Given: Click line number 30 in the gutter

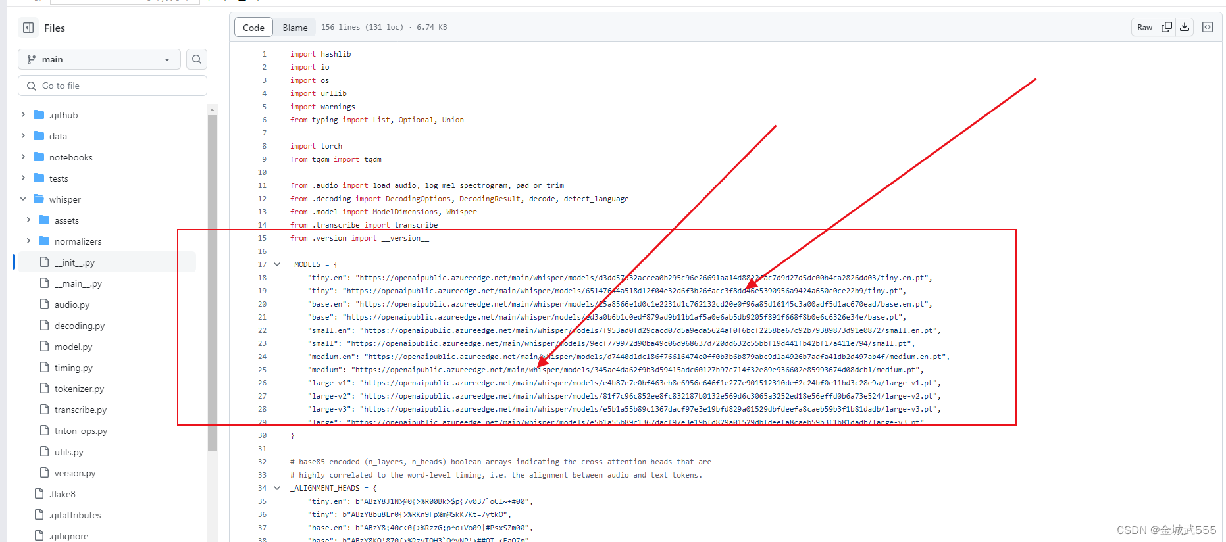Looking at the screenshot, I should pyautogui.click(x=262, y=435).
